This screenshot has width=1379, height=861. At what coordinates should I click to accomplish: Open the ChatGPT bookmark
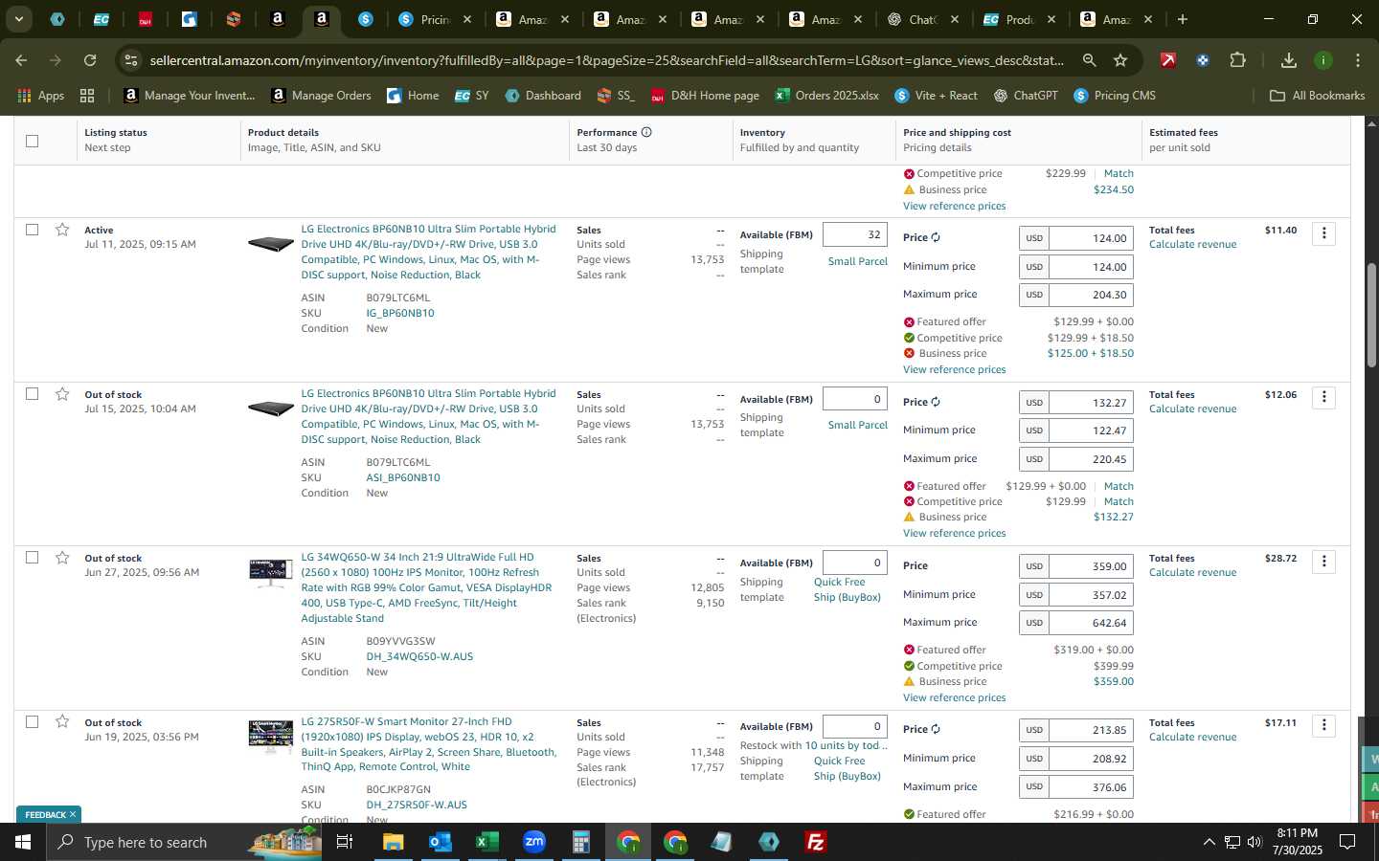(x=1026, y=96)
